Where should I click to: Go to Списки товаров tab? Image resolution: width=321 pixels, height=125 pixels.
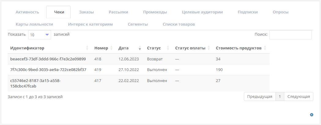179,24
